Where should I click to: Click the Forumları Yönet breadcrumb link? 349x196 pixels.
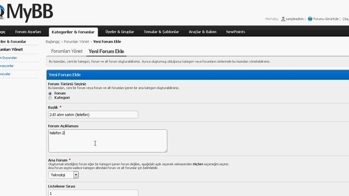[76, 41]
